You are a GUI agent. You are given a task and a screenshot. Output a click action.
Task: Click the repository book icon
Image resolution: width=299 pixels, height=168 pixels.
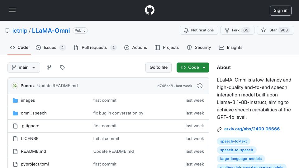7,30
